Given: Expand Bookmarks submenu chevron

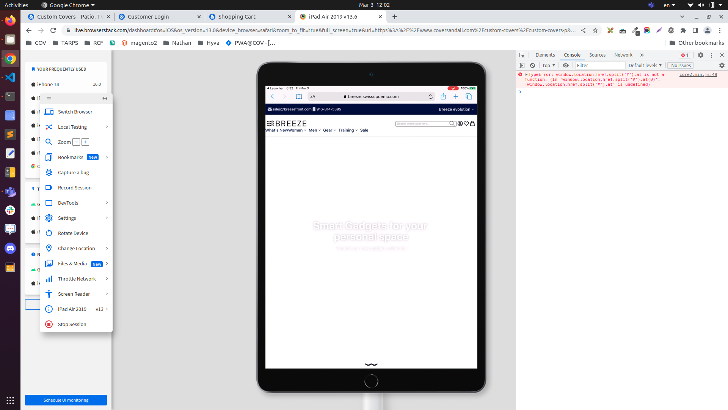Looking at the screenshot, I should 107,157.
